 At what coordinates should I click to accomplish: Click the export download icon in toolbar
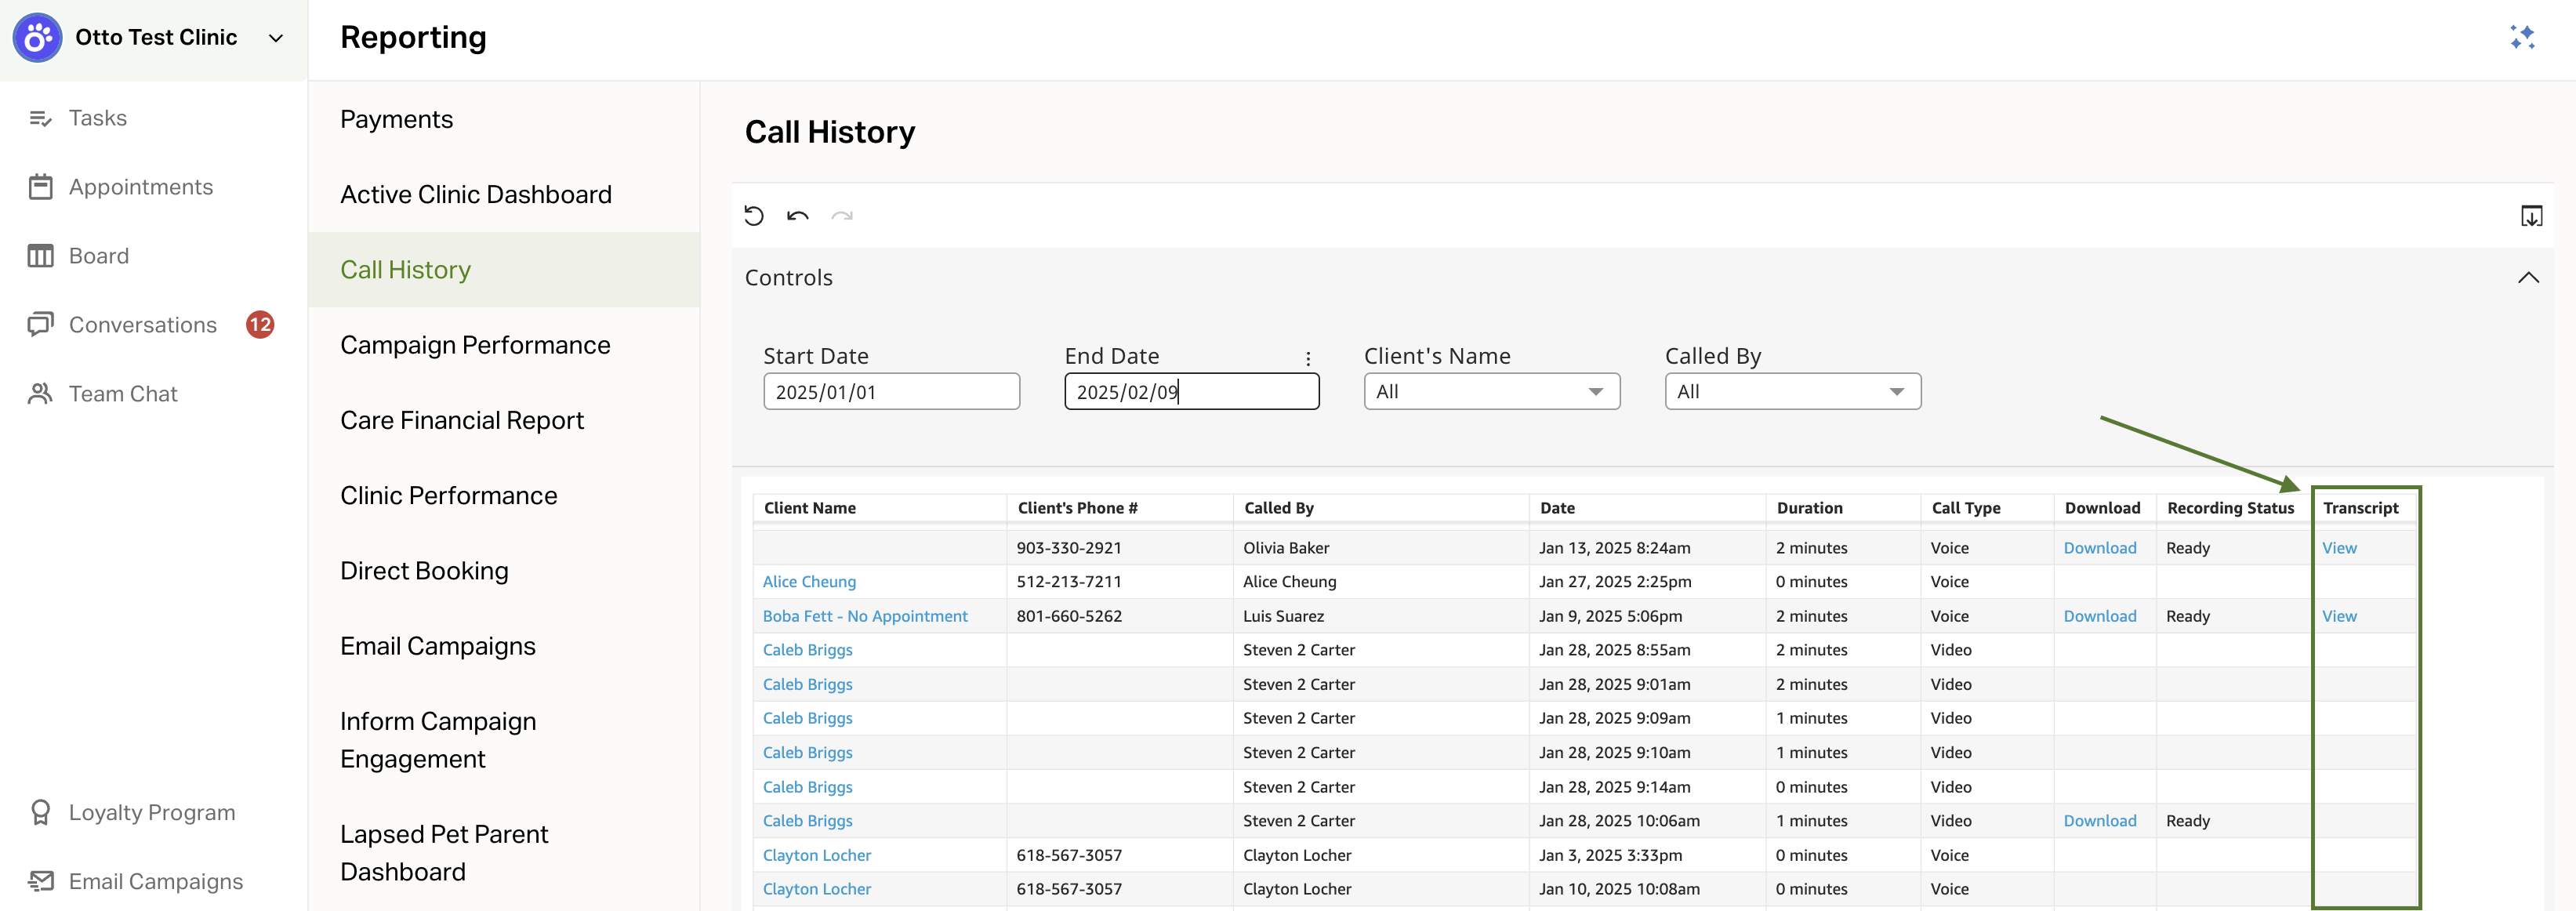coord(2531,216)
